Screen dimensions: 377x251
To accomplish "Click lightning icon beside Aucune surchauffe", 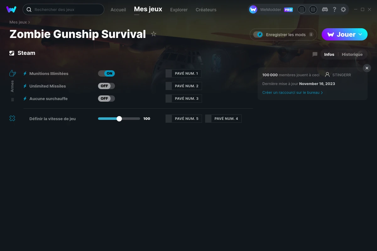I will (25, 99).
